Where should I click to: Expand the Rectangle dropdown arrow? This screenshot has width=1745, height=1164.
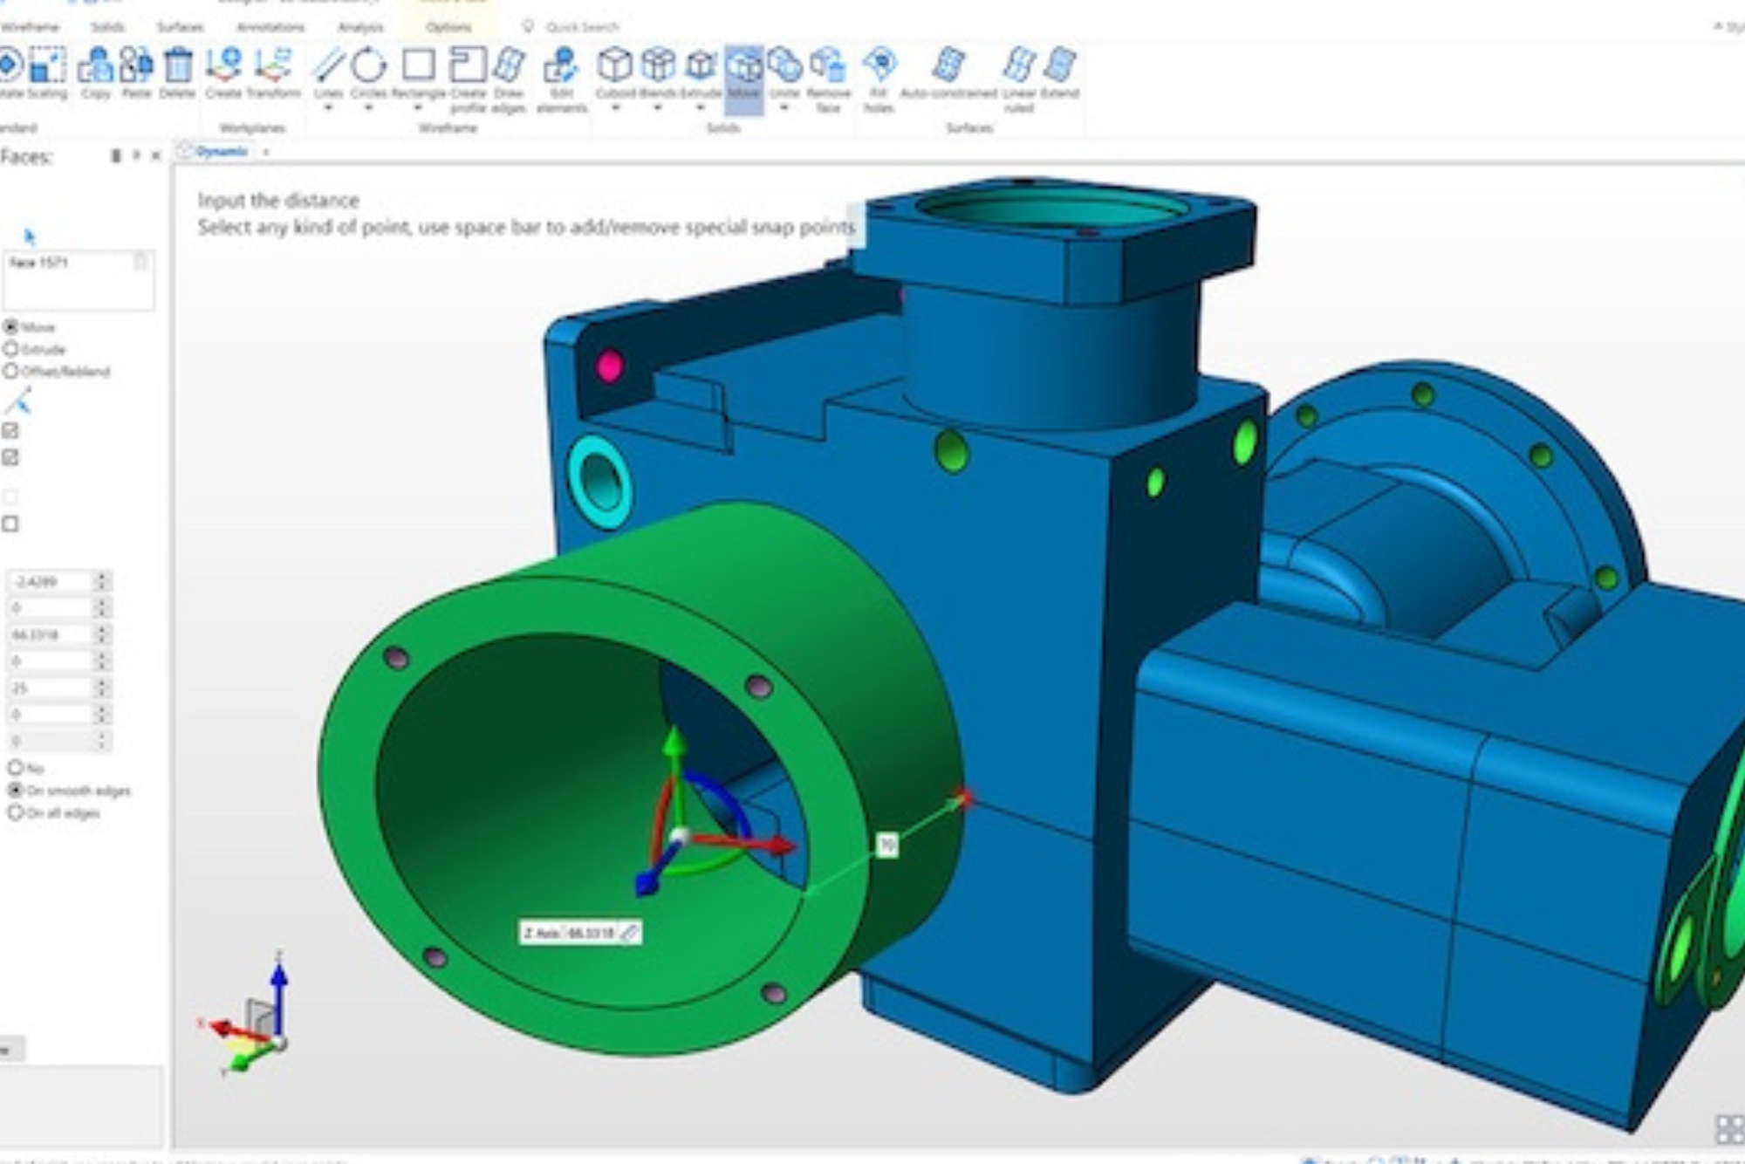(x=418, y=109)
